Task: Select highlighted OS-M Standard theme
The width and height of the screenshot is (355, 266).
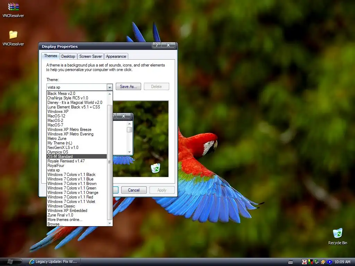Action: tap(77, 157)
